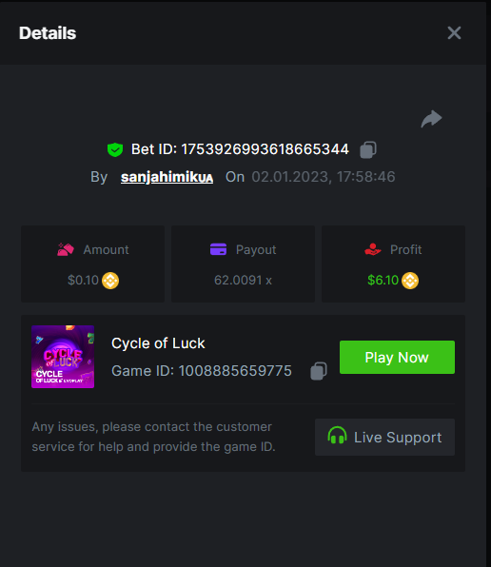Image resolution: width=491 pixels, height=567 pixels.
Task: Select the Bet ID number text
Action: pos(265,149)
